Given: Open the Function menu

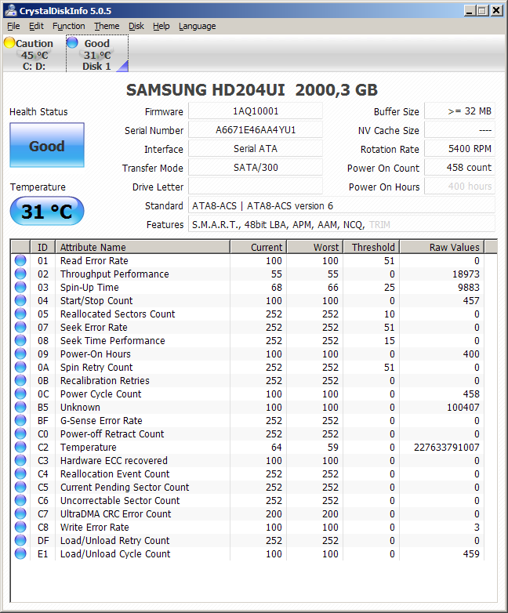Looking at the screenshot, I should [x=69, y=26].
